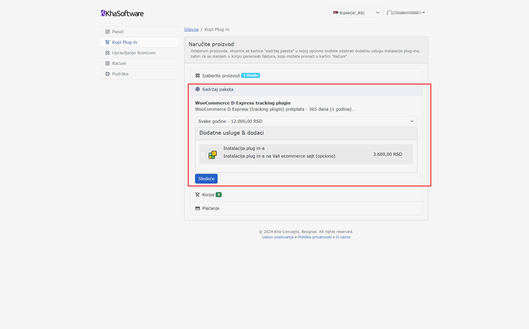Viewport: 529px width, 329px height.
Task: Click the user avatar icon
Action: [390, 13]
